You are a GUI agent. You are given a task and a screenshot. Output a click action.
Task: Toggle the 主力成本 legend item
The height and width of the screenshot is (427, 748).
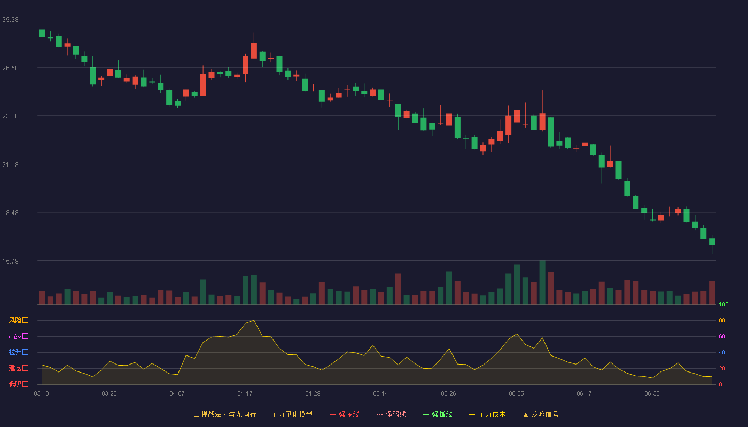coord(487,414)
